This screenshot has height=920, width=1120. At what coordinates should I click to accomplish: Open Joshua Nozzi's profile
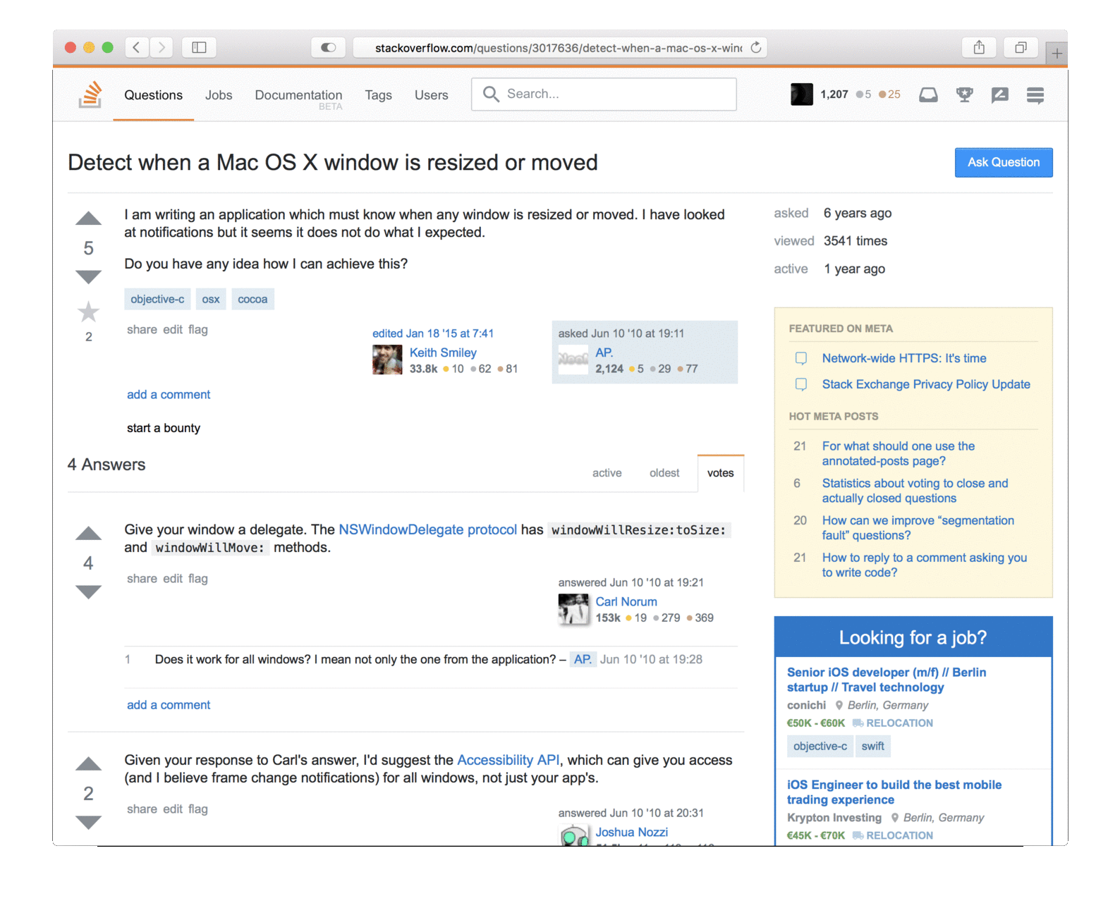tap(632, 832)
